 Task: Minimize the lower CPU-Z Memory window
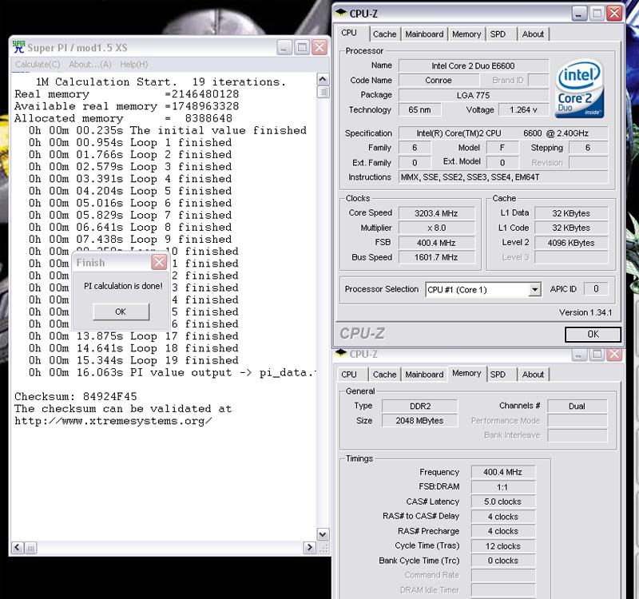coord(579,354)
